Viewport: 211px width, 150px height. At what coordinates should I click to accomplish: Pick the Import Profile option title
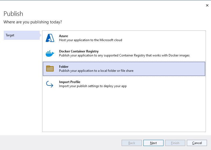pos(70,82)
